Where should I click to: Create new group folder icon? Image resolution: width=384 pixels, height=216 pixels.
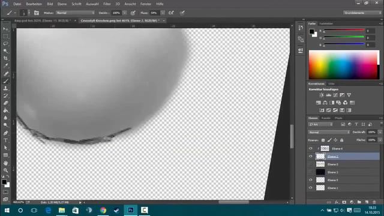pos(359,202)
